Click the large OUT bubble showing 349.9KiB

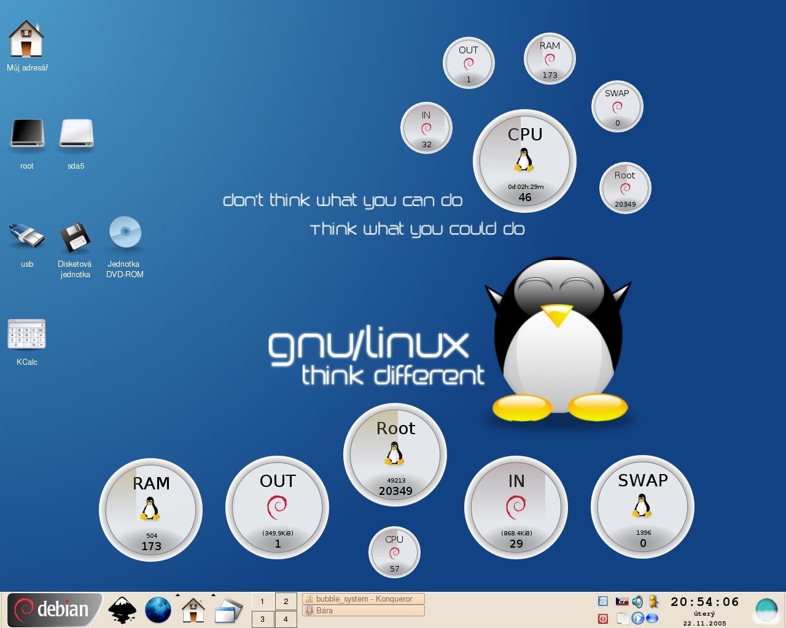pyautogui.click(x=277, y=507)
